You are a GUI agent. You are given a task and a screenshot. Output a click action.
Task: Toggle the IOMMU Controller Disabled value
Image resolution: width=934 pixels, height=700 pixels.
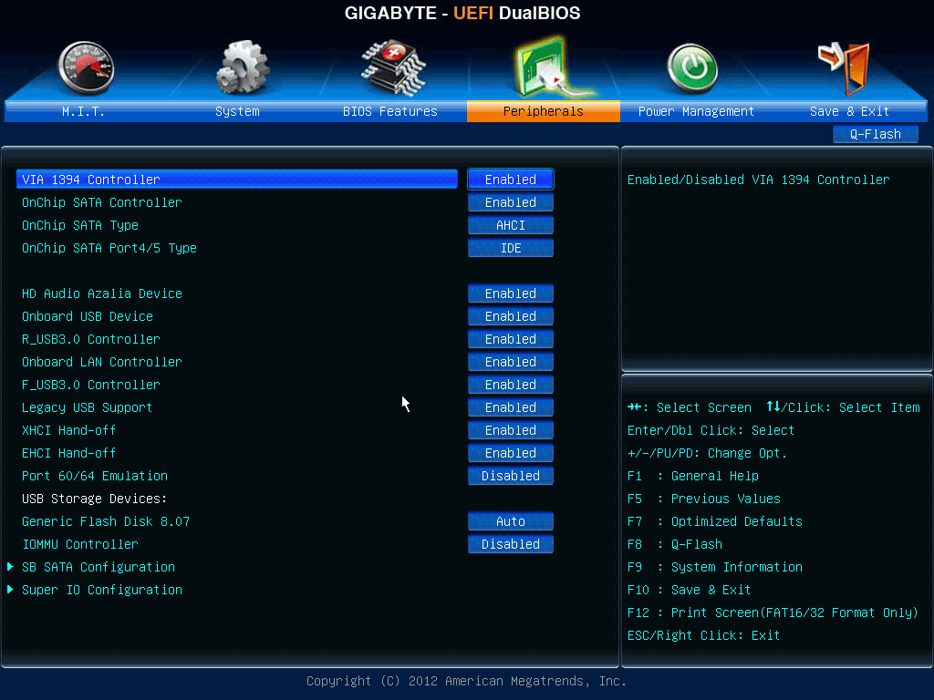511,544
